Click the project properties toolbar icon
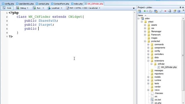 coord(175,11)
